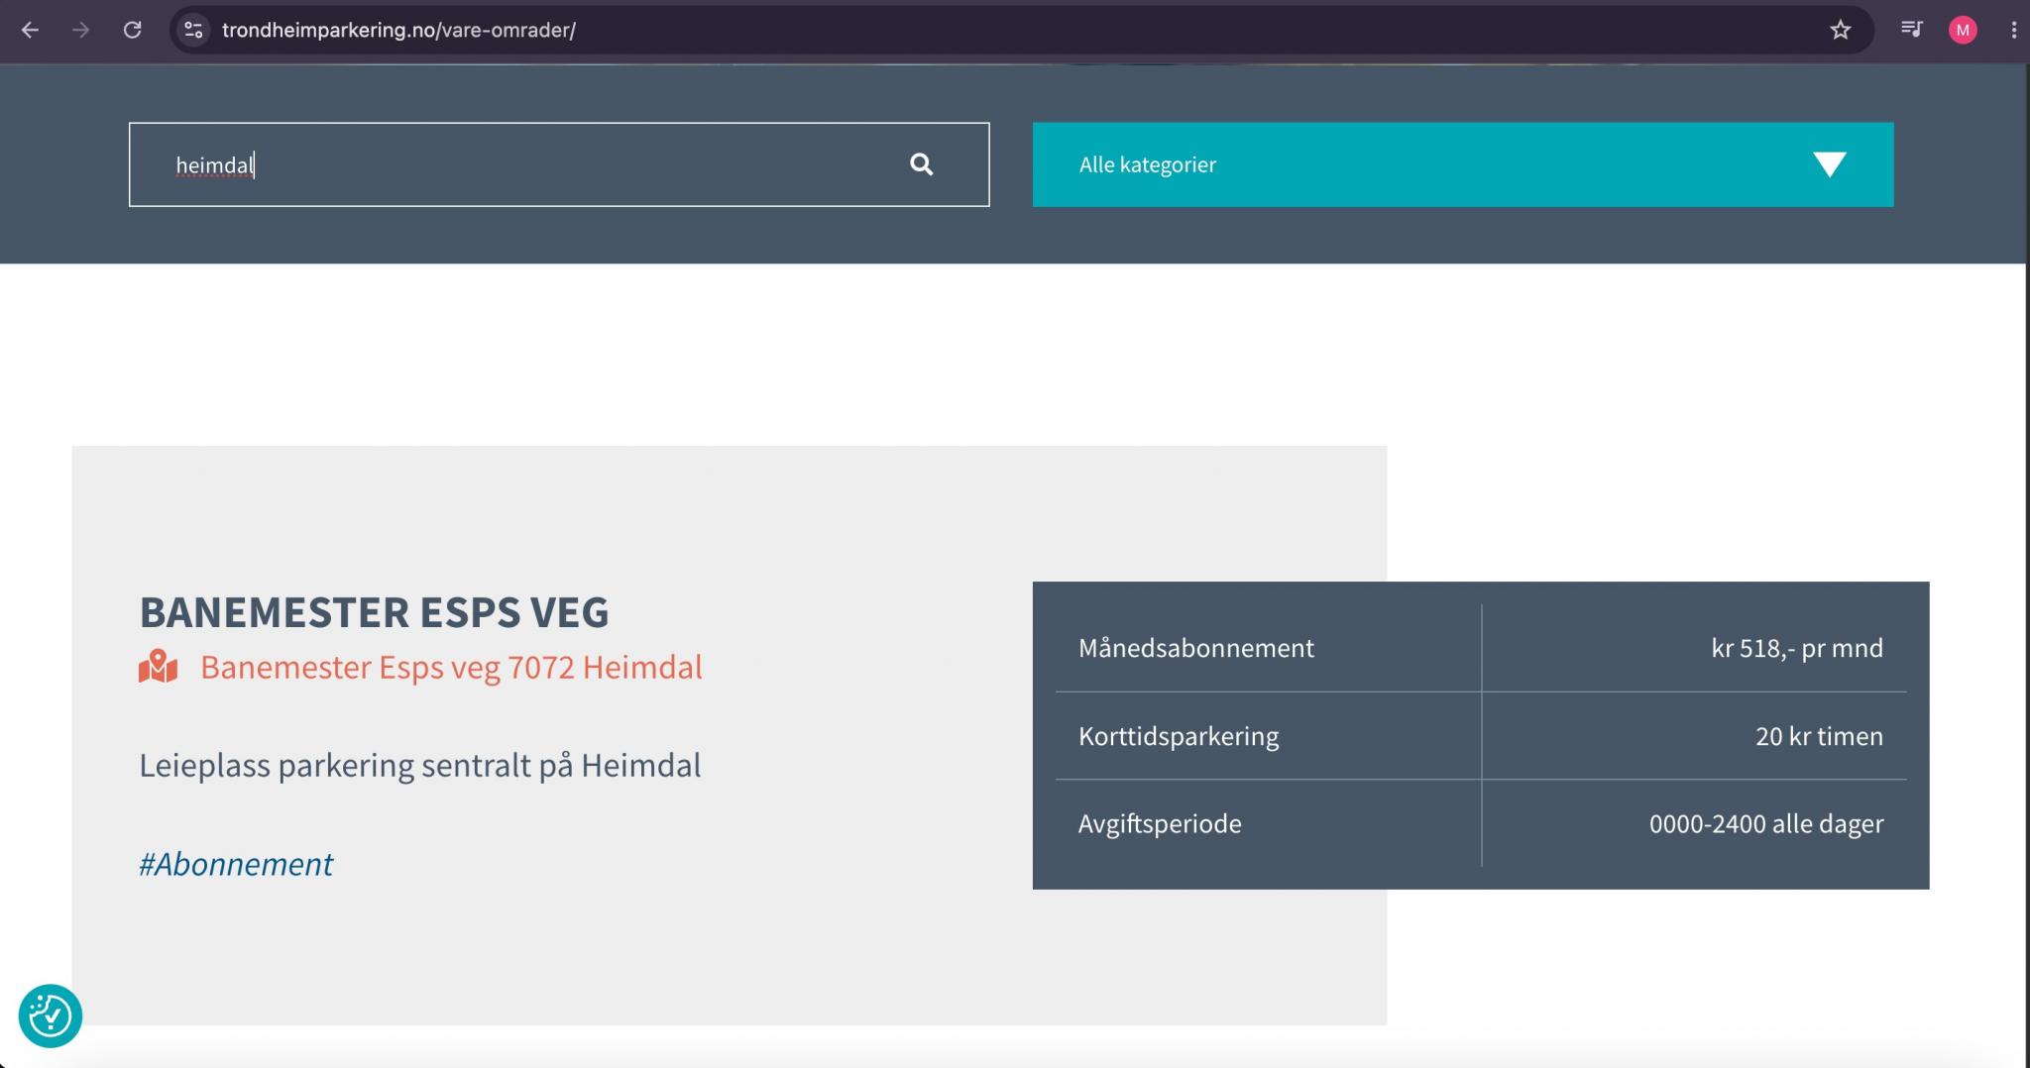This screenshot has height=1068, width=2030.
Task: Click the browser forward arrow
Action: (x=80, y=30)
